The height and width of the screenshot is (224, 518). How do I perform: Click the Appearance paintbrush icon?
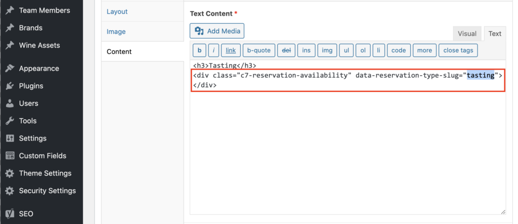pyautogui.click(x=10, y=69)
